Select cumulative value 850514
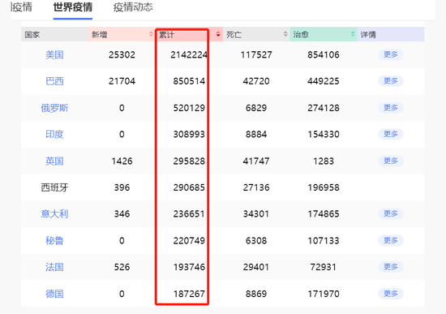Screen dimensions: 446x314 point(189,81)
